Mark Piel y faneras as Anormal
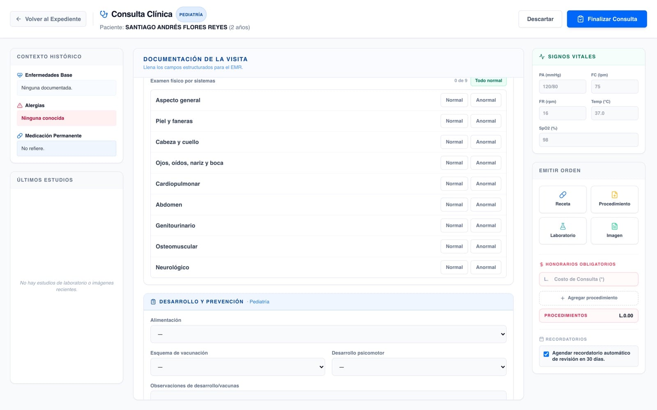The image size is (657, 410). [x=486, y=121]
